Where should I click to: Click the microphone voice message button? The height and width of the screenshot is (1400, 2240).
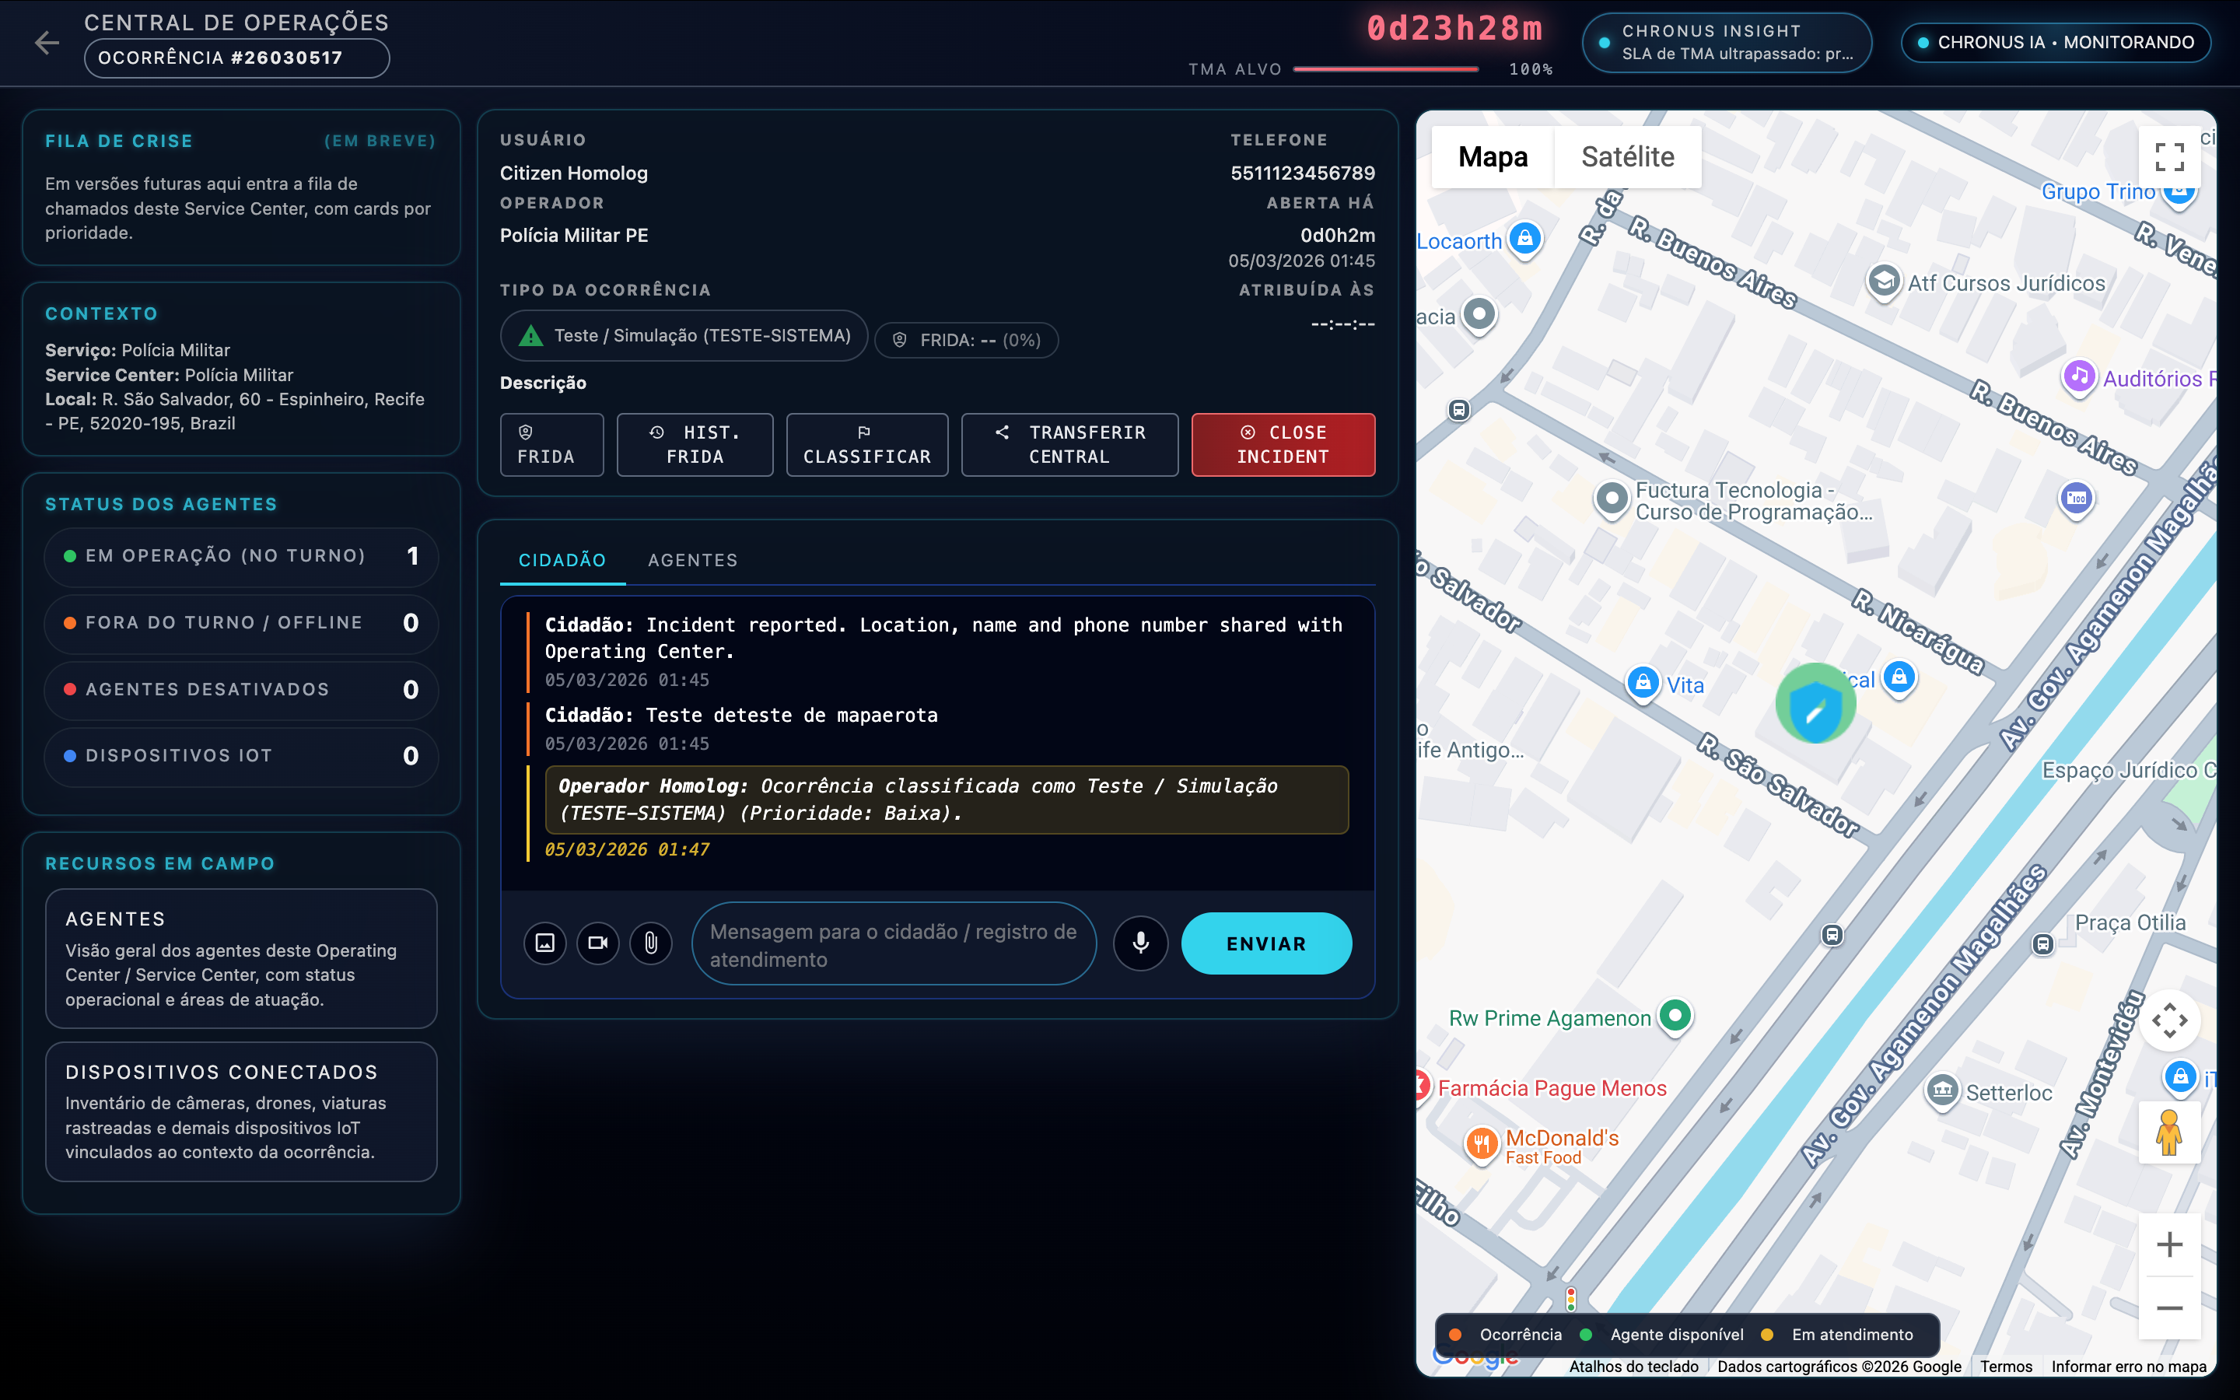(x=1140, y=943)
